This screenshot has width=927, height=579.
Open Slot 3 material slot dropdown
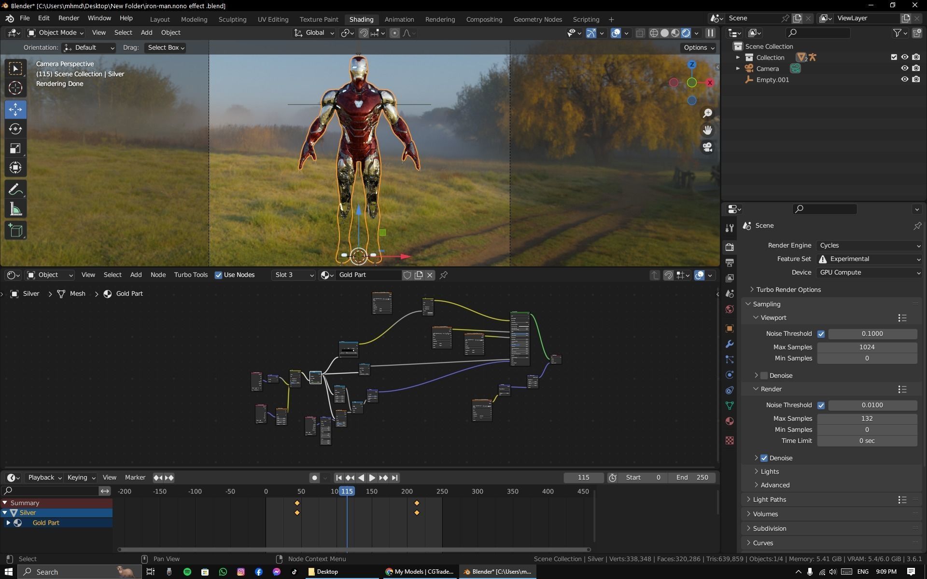[294, 275]
